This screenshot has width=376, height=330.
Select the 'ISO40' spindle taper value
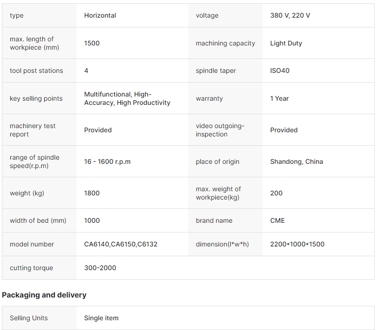[280, 71]
